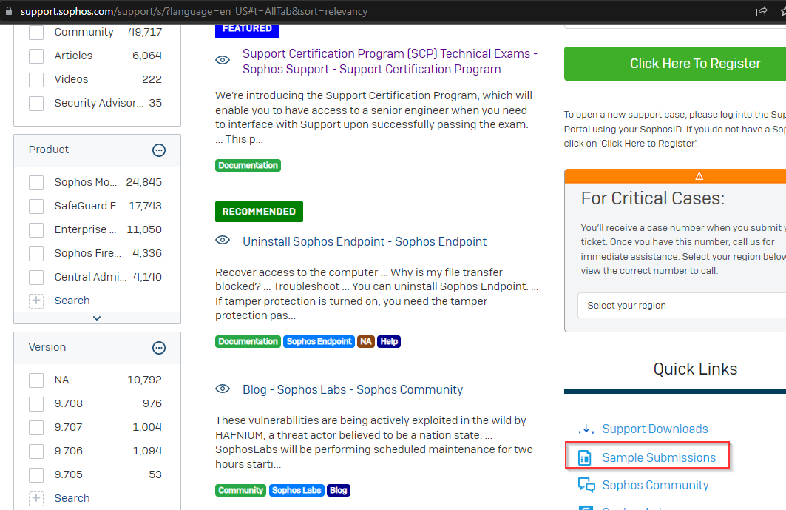Click the Product facet header
Viewport: 786px width, 510px height.
click(x=98, y=150)
